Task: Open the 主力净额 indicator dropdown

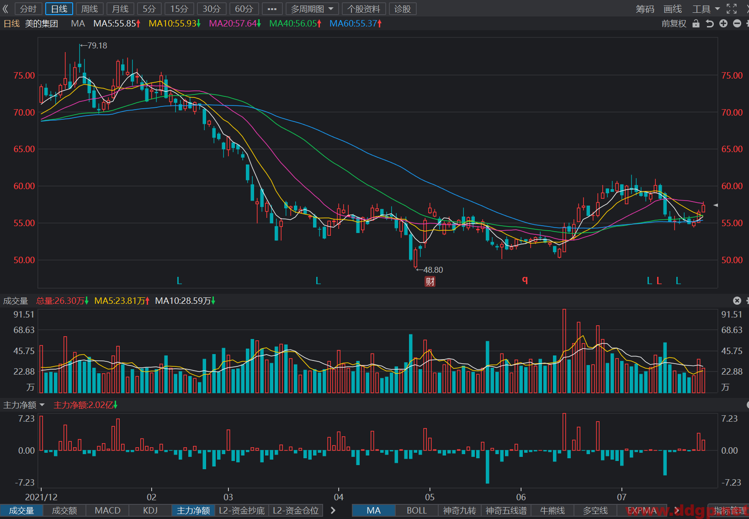Action: 24,405
